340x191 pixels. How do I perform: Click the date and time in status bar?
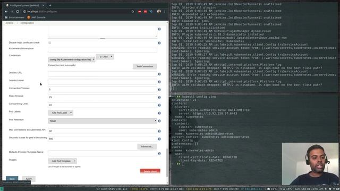[x=309, y=189]
